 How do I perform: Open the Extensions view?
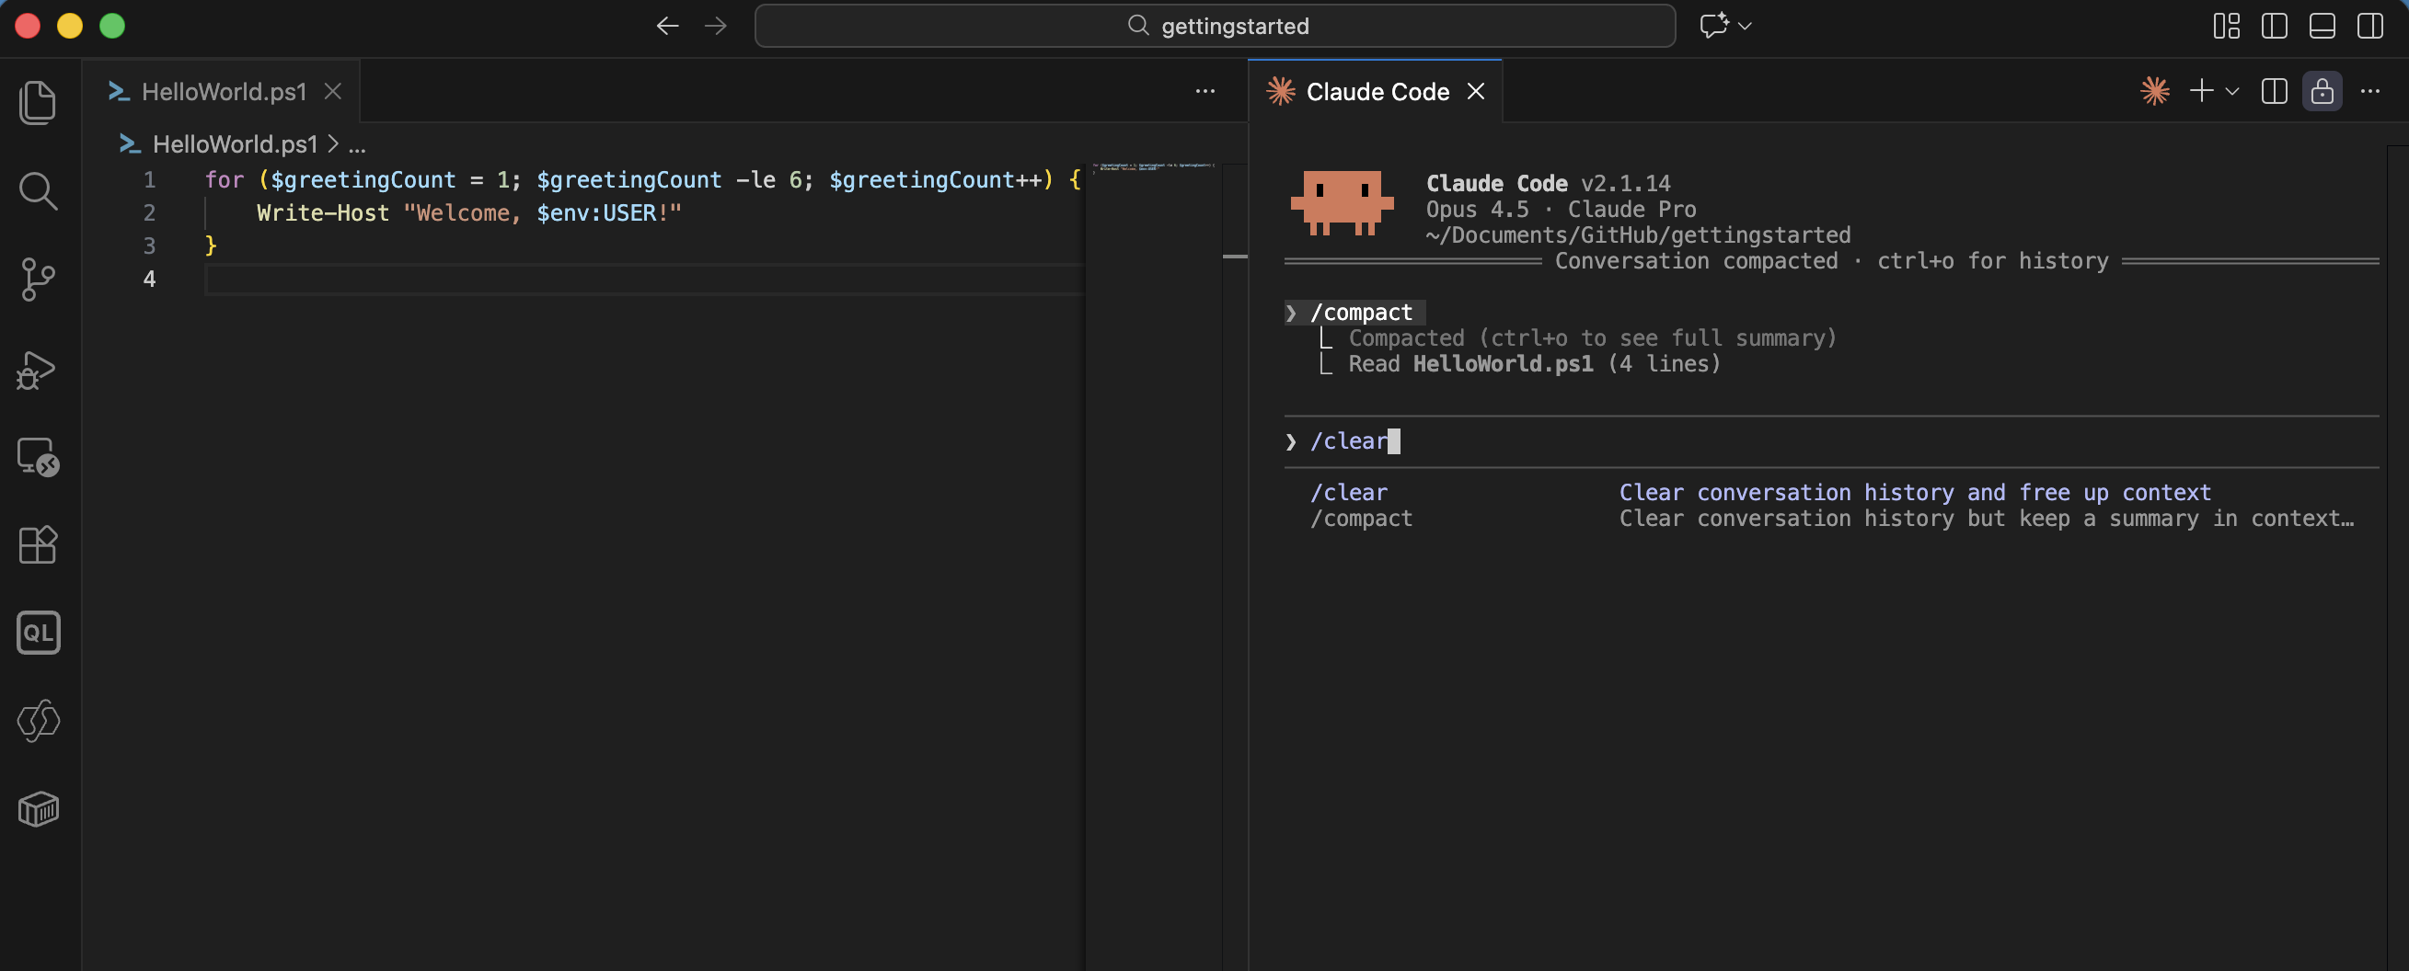[x=38, y=545]
